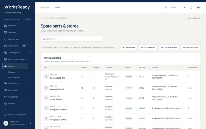This screenshot has height=129, width=206.
Task: Expand the Asset register submenu chevron
Action: [30, 52]
